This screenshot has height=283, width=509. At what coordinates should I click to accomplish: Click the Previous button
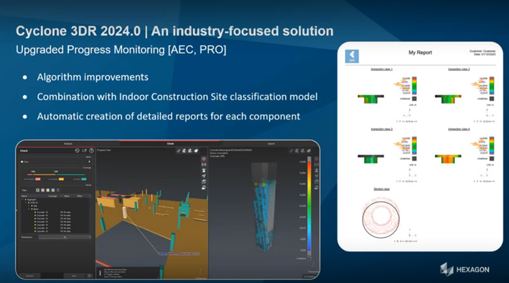(x=30, y=275)
